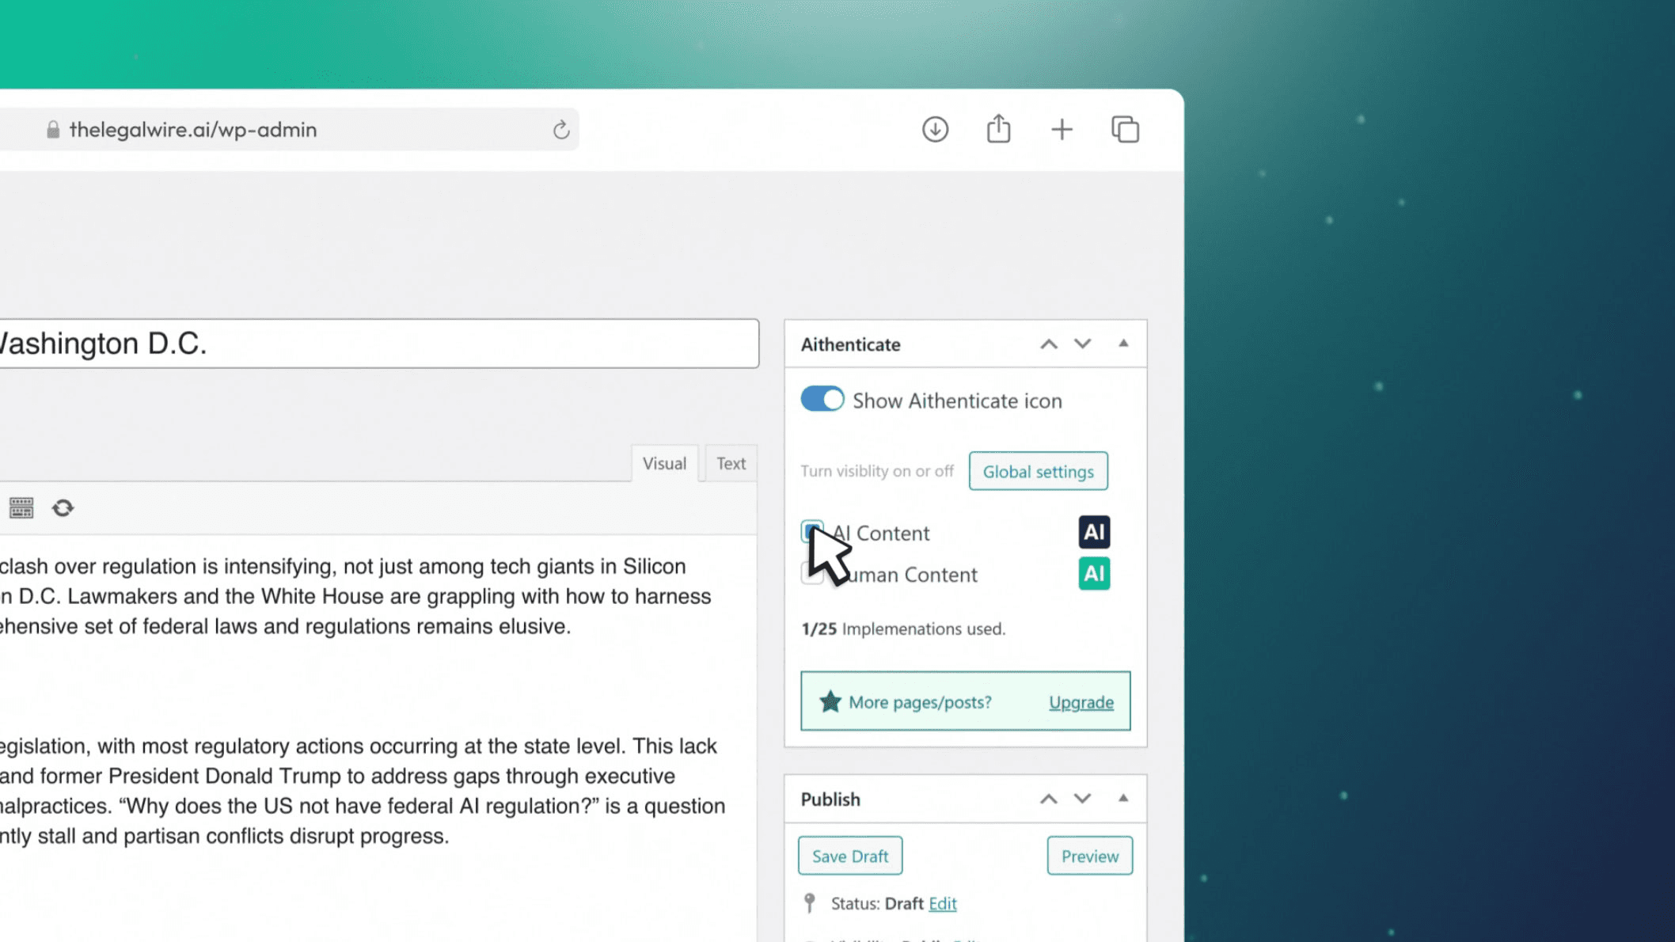This screenshot has width=1675, height=942.
Task: Click the downloads icon in the browser toolbar
Action: [x=935, y=128]
